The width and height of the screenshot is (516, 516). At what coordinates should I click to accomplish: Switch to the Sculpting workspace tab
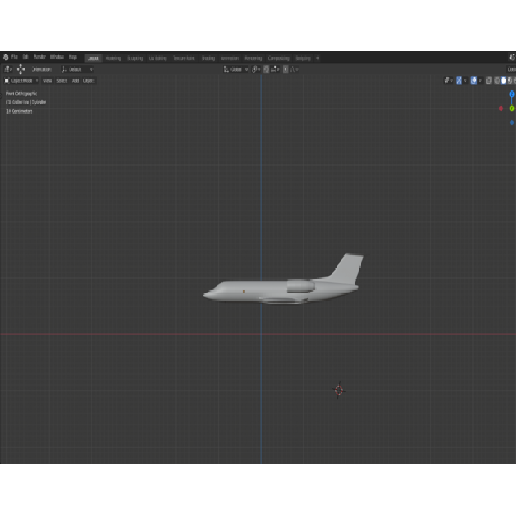click(135, 58)
